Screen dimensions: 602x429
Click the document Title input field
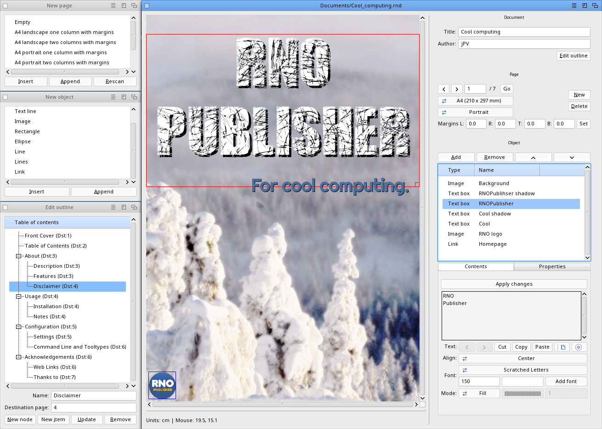pos(524,32)
